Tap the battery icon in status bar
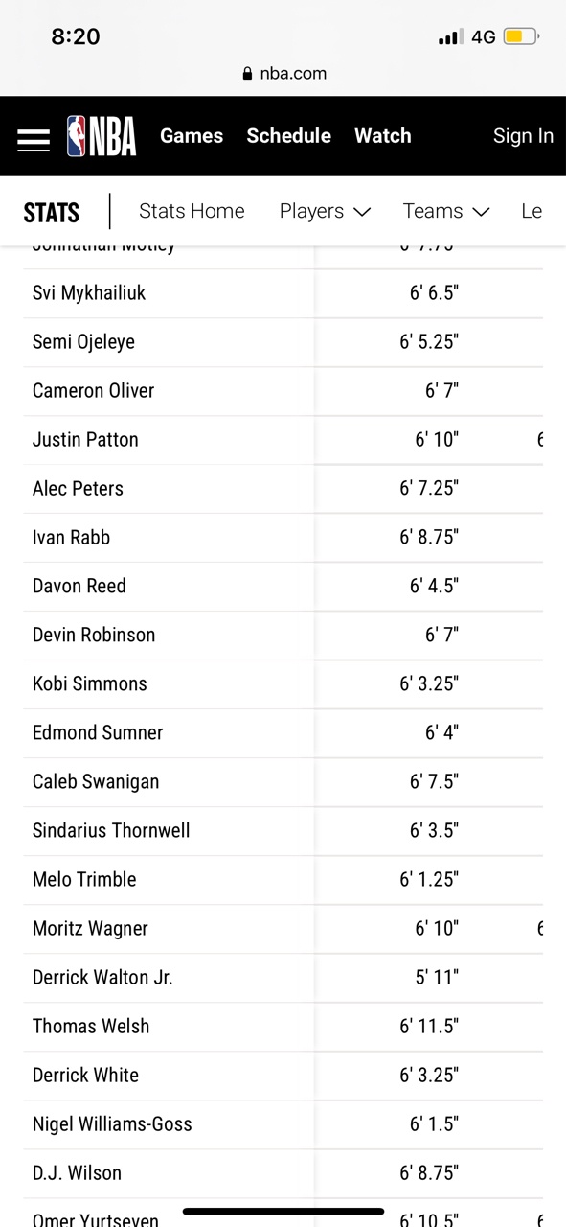This screenshot has width=566, height=1227. [x=521, y=37]
